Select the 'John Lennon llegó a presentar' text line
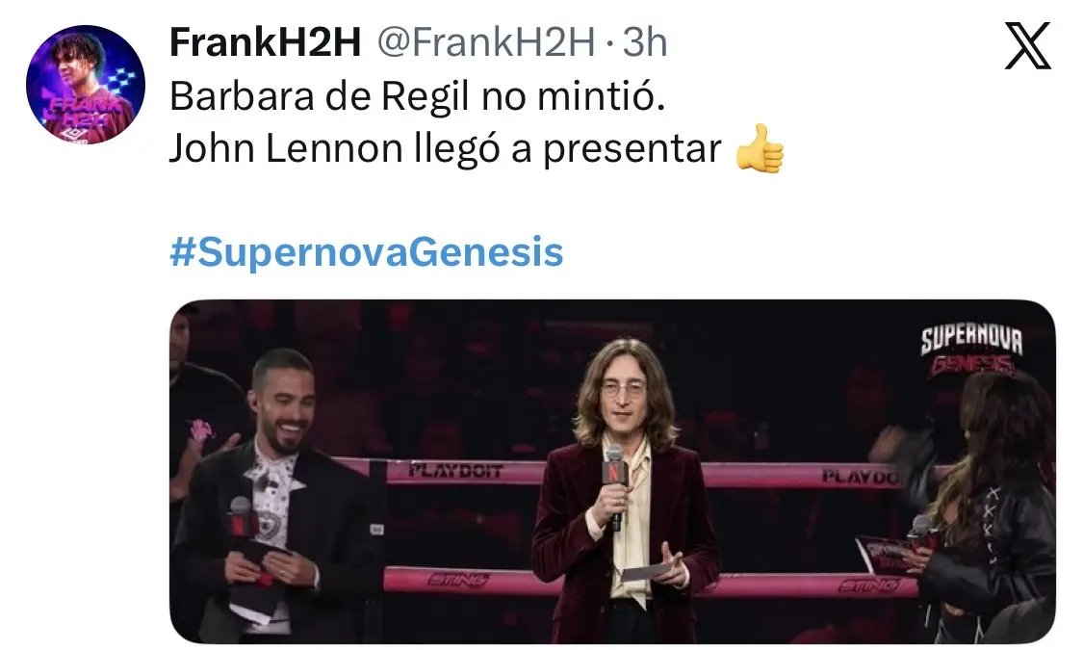1083x650 pixels. click(446, 148)
